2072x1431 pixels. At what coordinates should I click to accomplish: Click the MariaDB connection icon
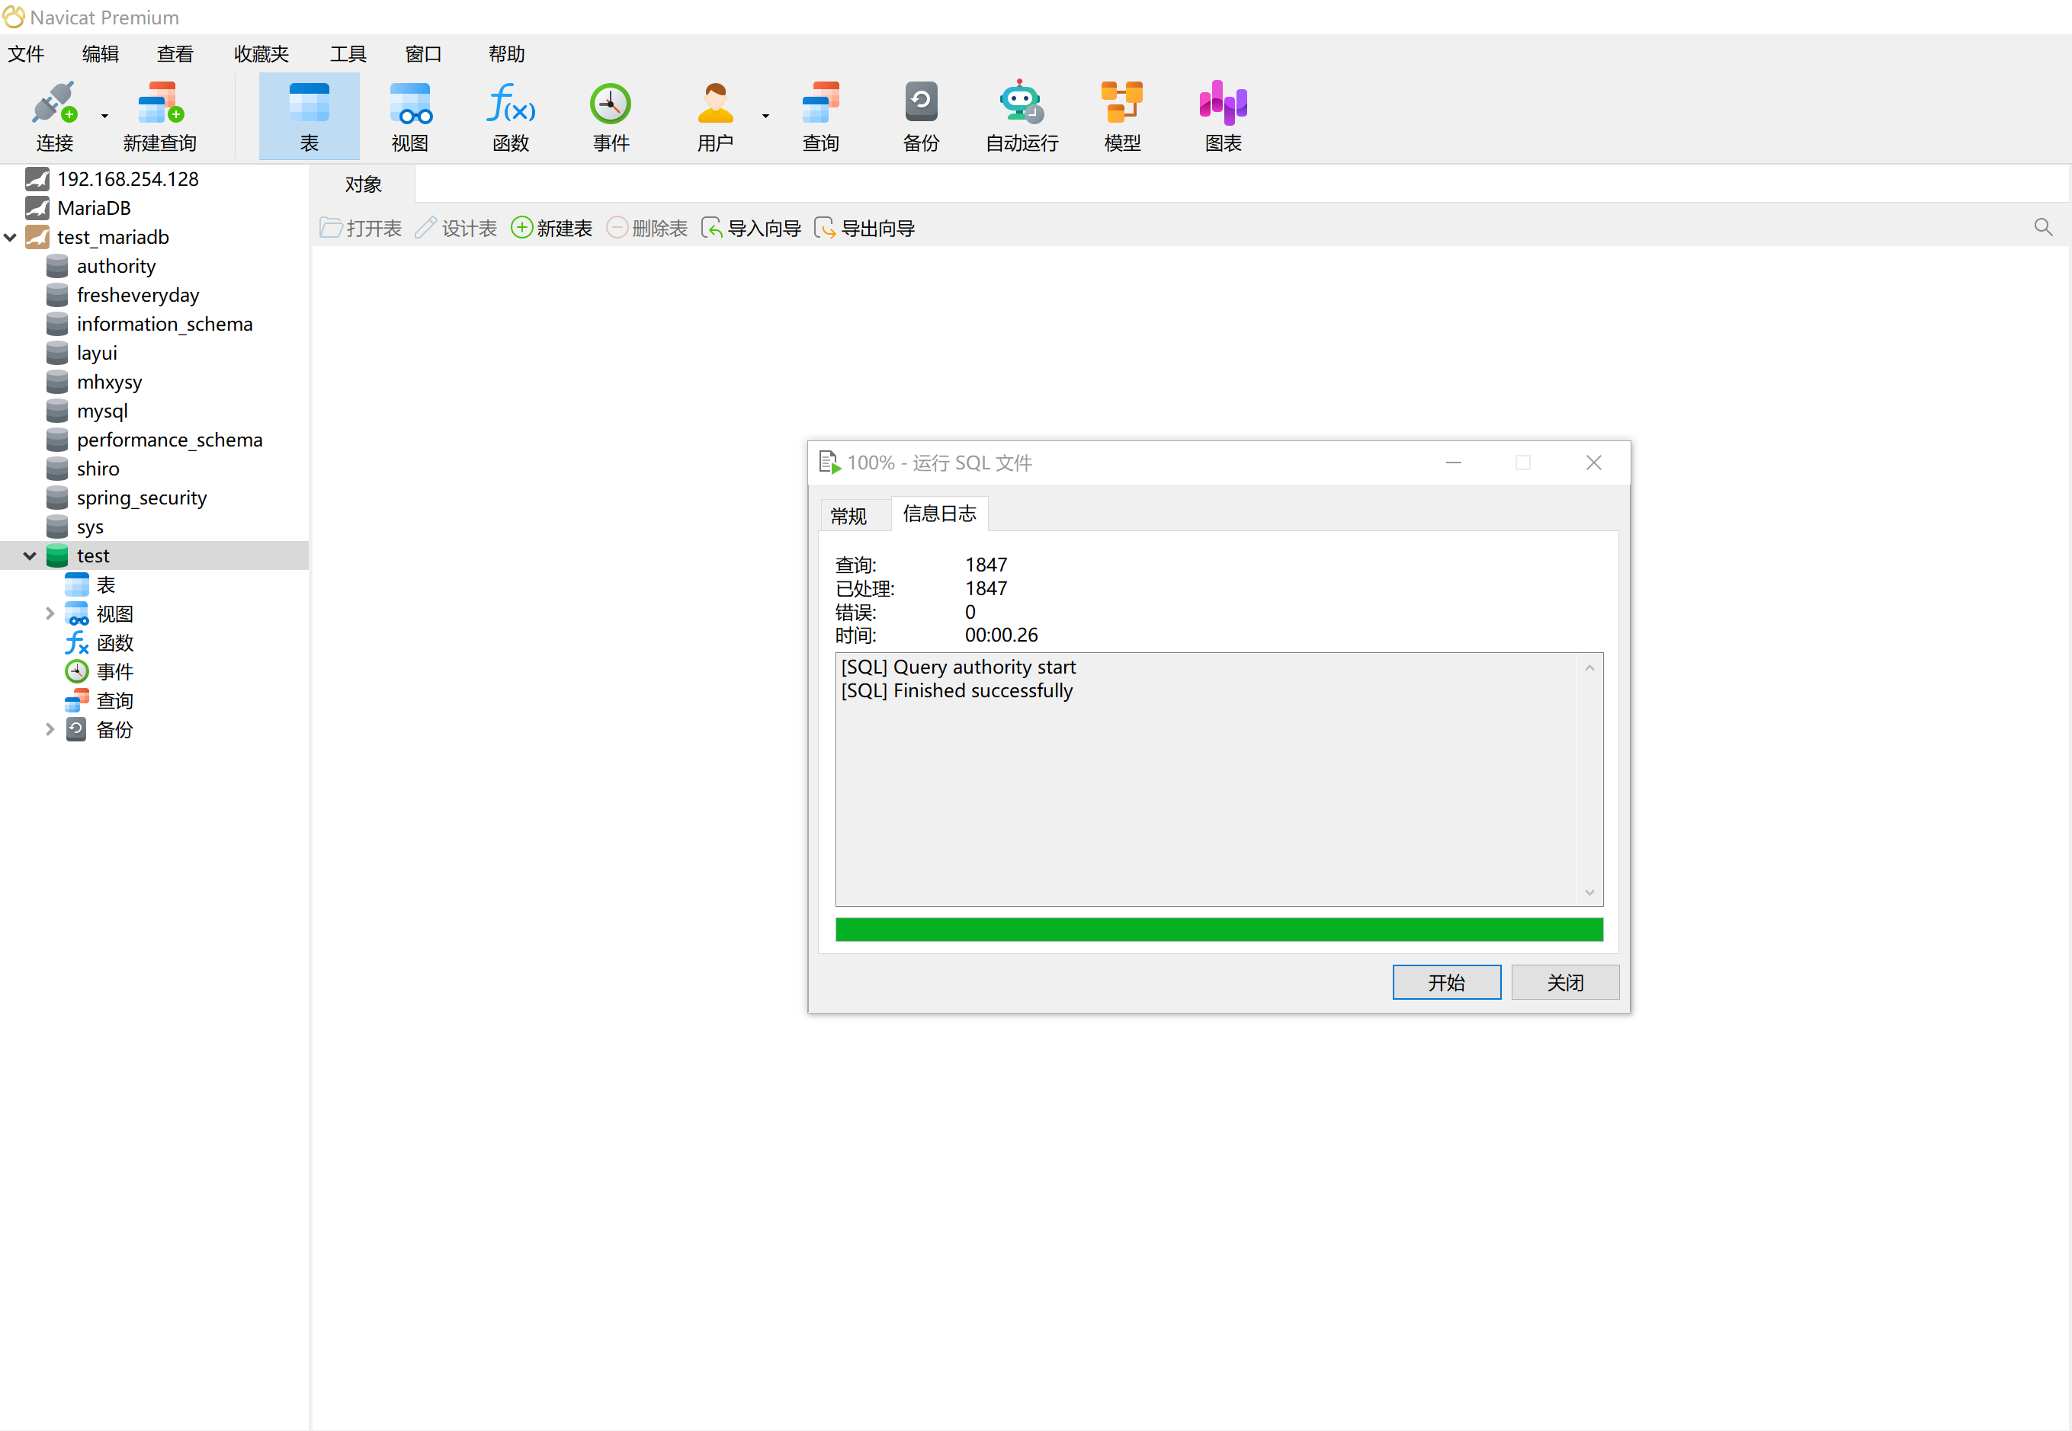[x=37, y=208]
